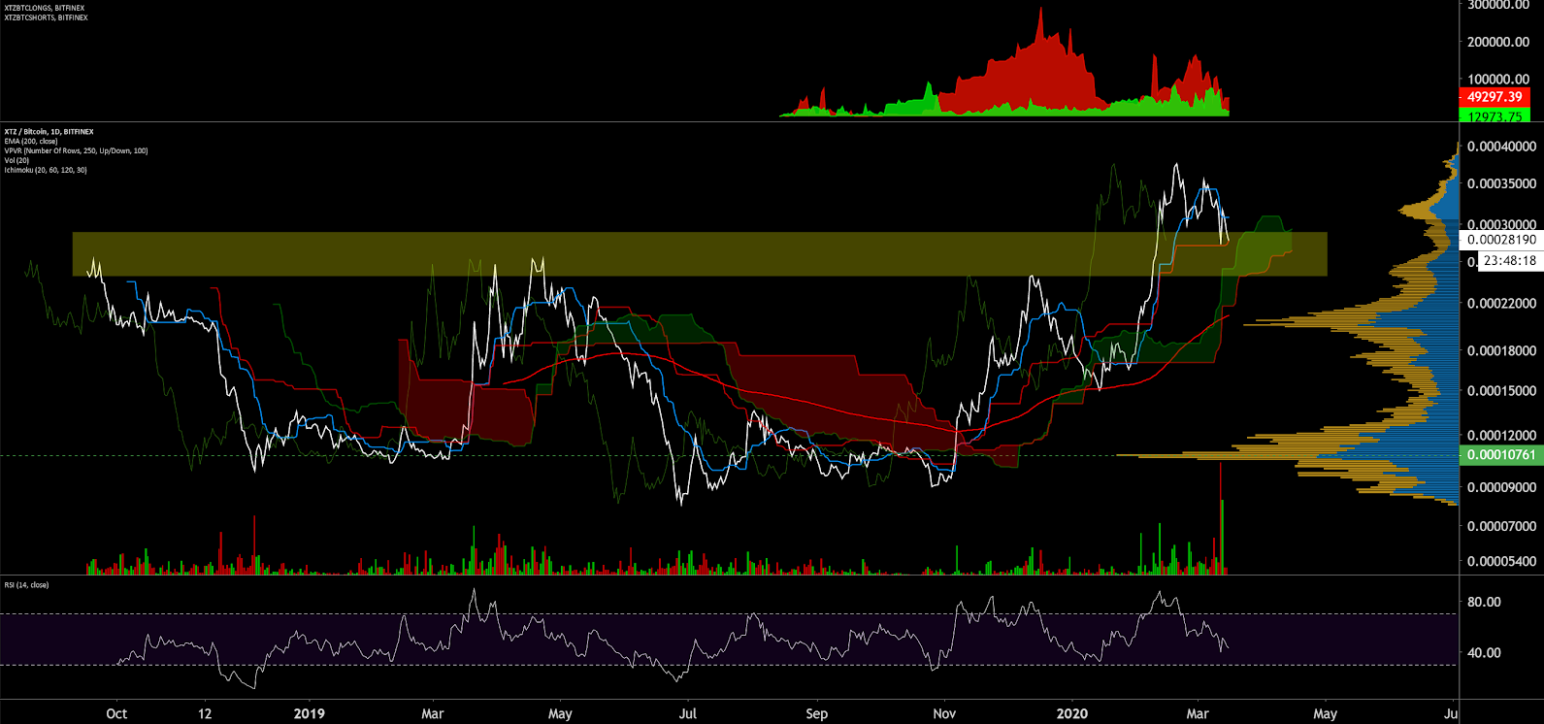Click the 0.00022000 price axis tick
1544x724 pixels.
(x=1501, y=304)
